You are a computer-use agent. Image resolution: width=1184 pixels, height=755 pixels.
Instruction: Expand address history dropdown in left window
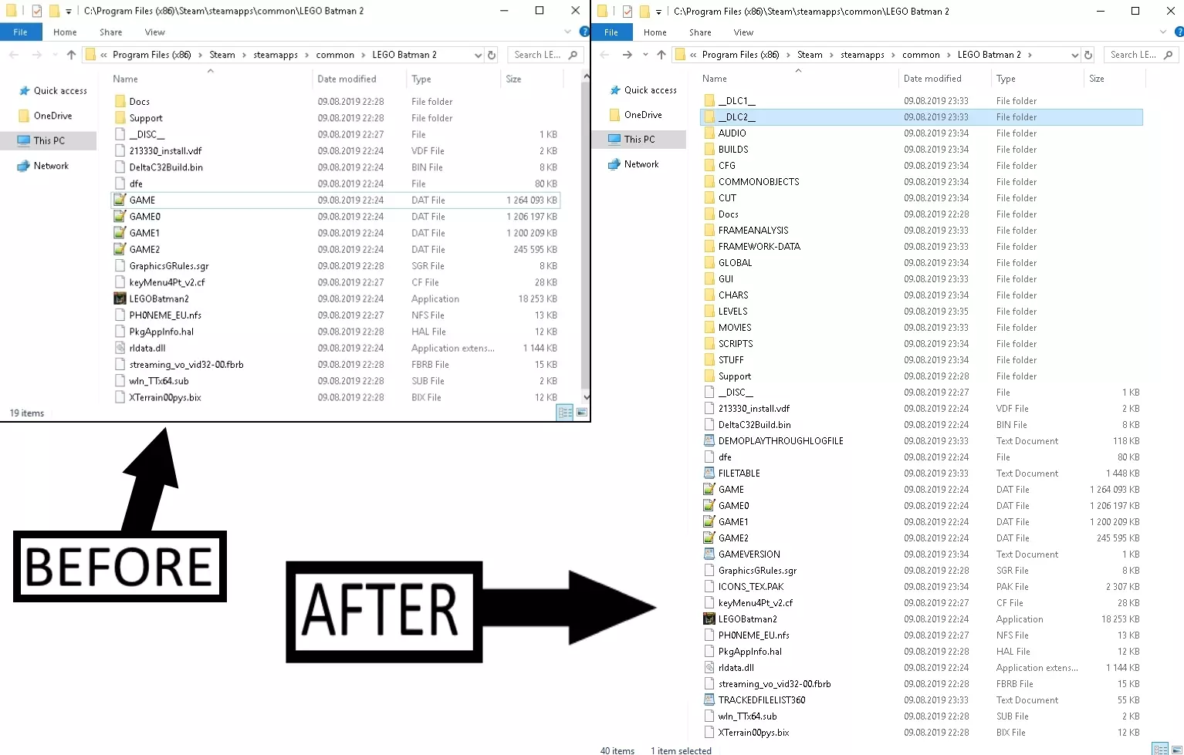pyautogui.click(x=478, y=55)
